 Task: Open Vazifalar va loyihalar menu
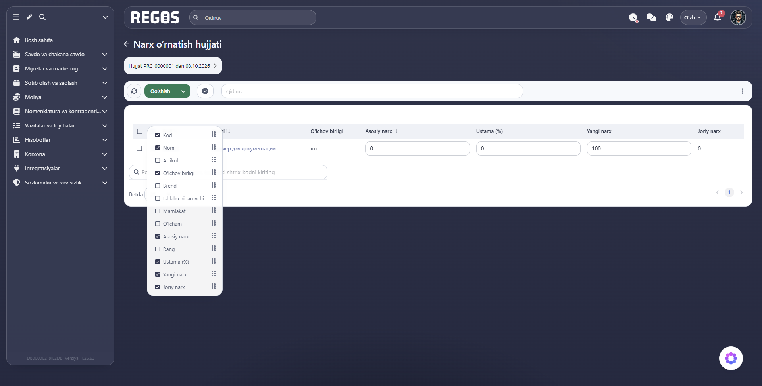coord(60,125)
